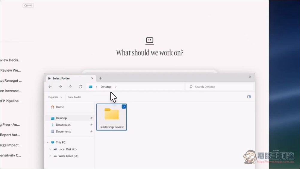Collapse the This PC tree node
Screen dimensions: 300x169
click(x=48, y=142)
